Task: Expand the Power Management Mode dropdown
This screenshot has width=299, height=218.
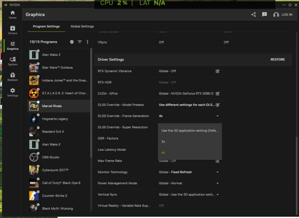Action: point(217,183)
